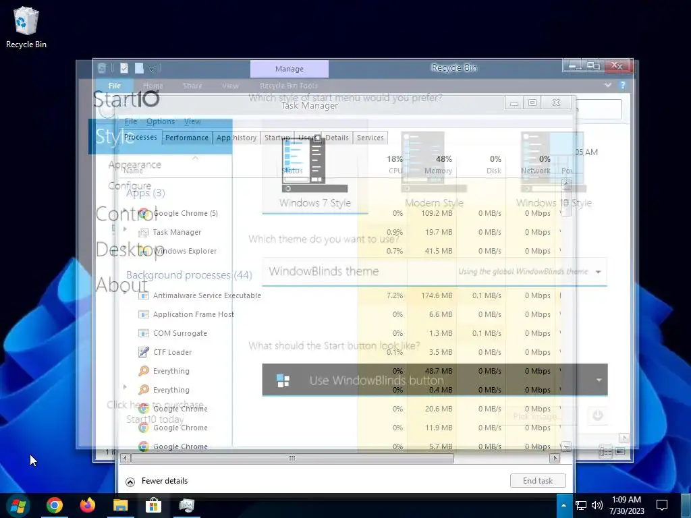Click the process list scroll down arrow
This screenshot has width=691, height=518.
(x=566, y=448)
